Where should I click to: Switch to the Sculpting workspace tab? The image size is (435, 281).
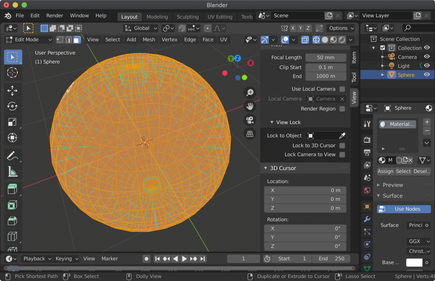click(x=187, y=17)
